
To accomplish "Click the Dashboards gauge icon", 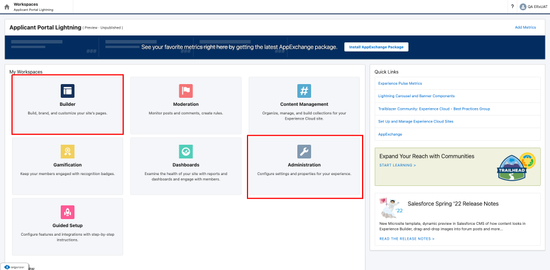I will (x=186, y=151).
